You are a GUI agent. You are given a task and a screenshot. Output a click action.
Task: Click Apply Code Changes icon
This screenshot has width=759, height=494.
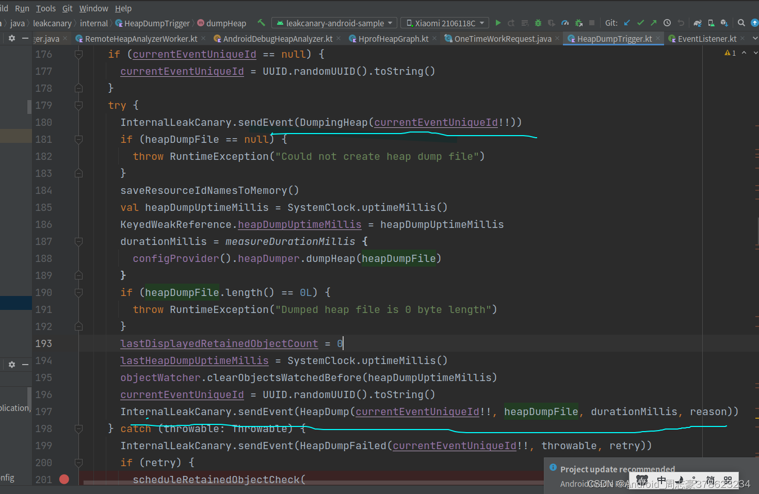pyautogui.click(x=525, y=23)
